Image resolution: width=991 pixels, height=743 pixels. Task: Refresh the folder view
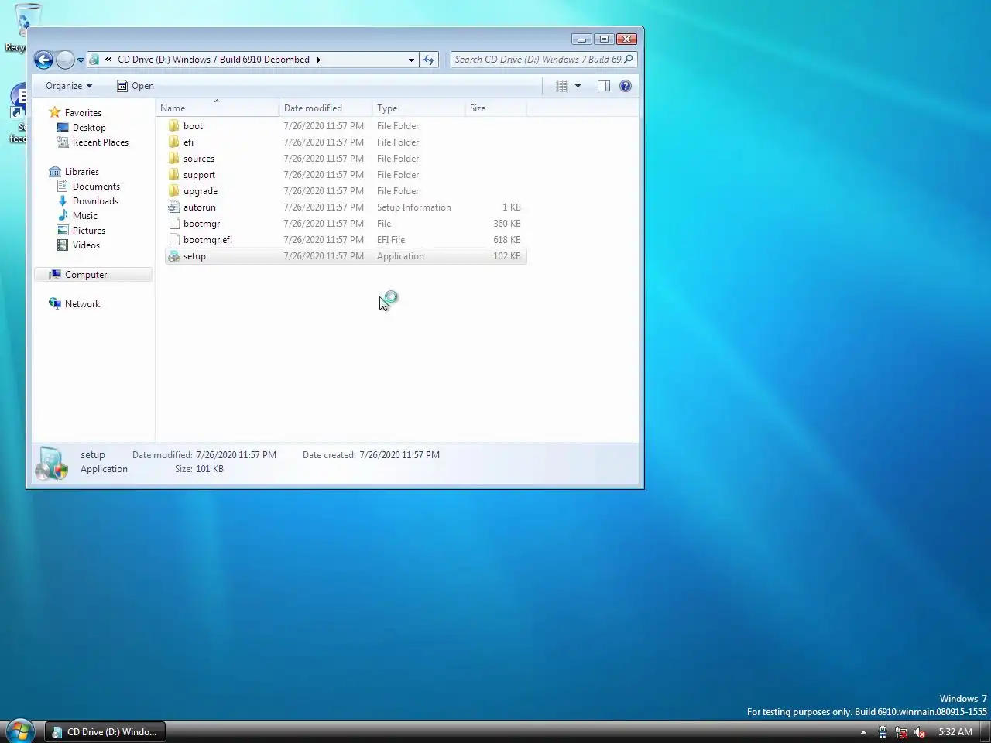429,60
